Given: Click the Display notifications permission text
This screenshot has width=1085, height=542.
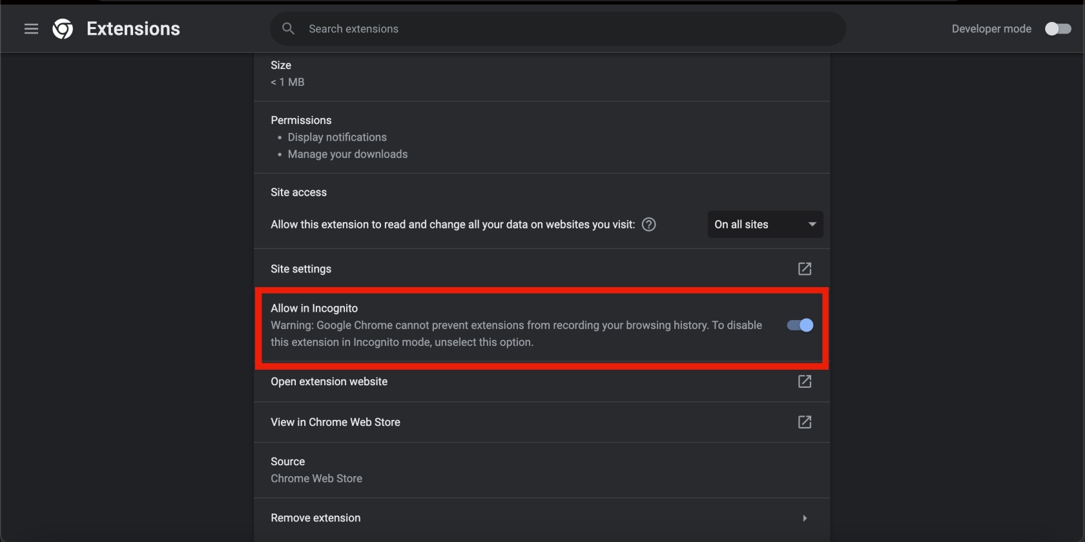Looking at the screenshot, I should pyautogui.click(x=337, y=137).
